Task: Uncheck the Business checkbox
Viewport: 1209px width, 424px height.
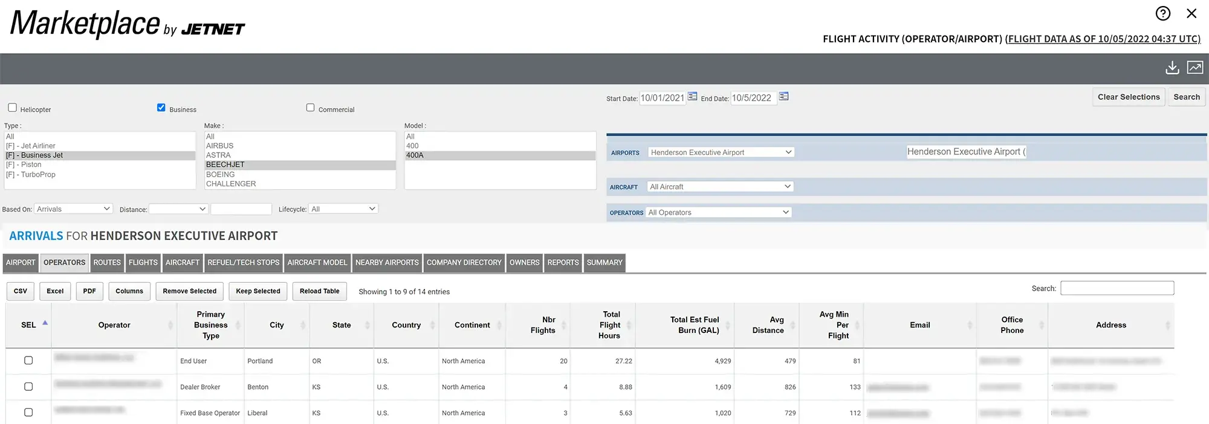Action: pyautogui.click(x=161, y=107)
